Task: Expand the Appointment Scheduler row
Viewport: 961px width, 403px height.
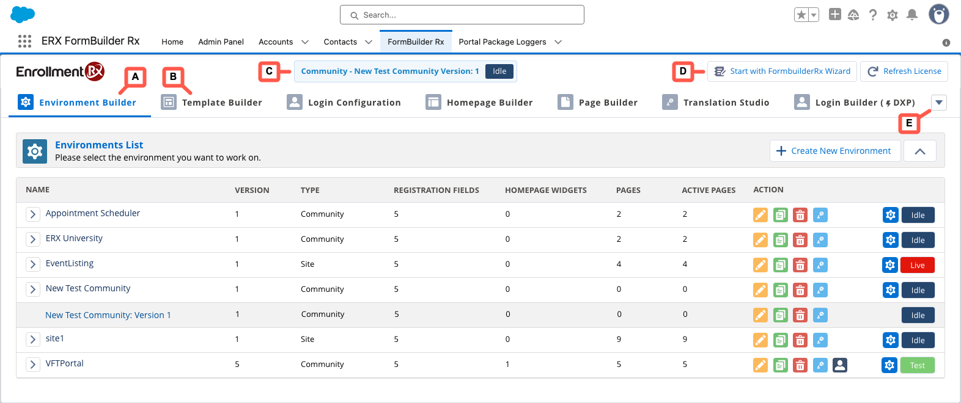Action: click(x=33, y=214)
